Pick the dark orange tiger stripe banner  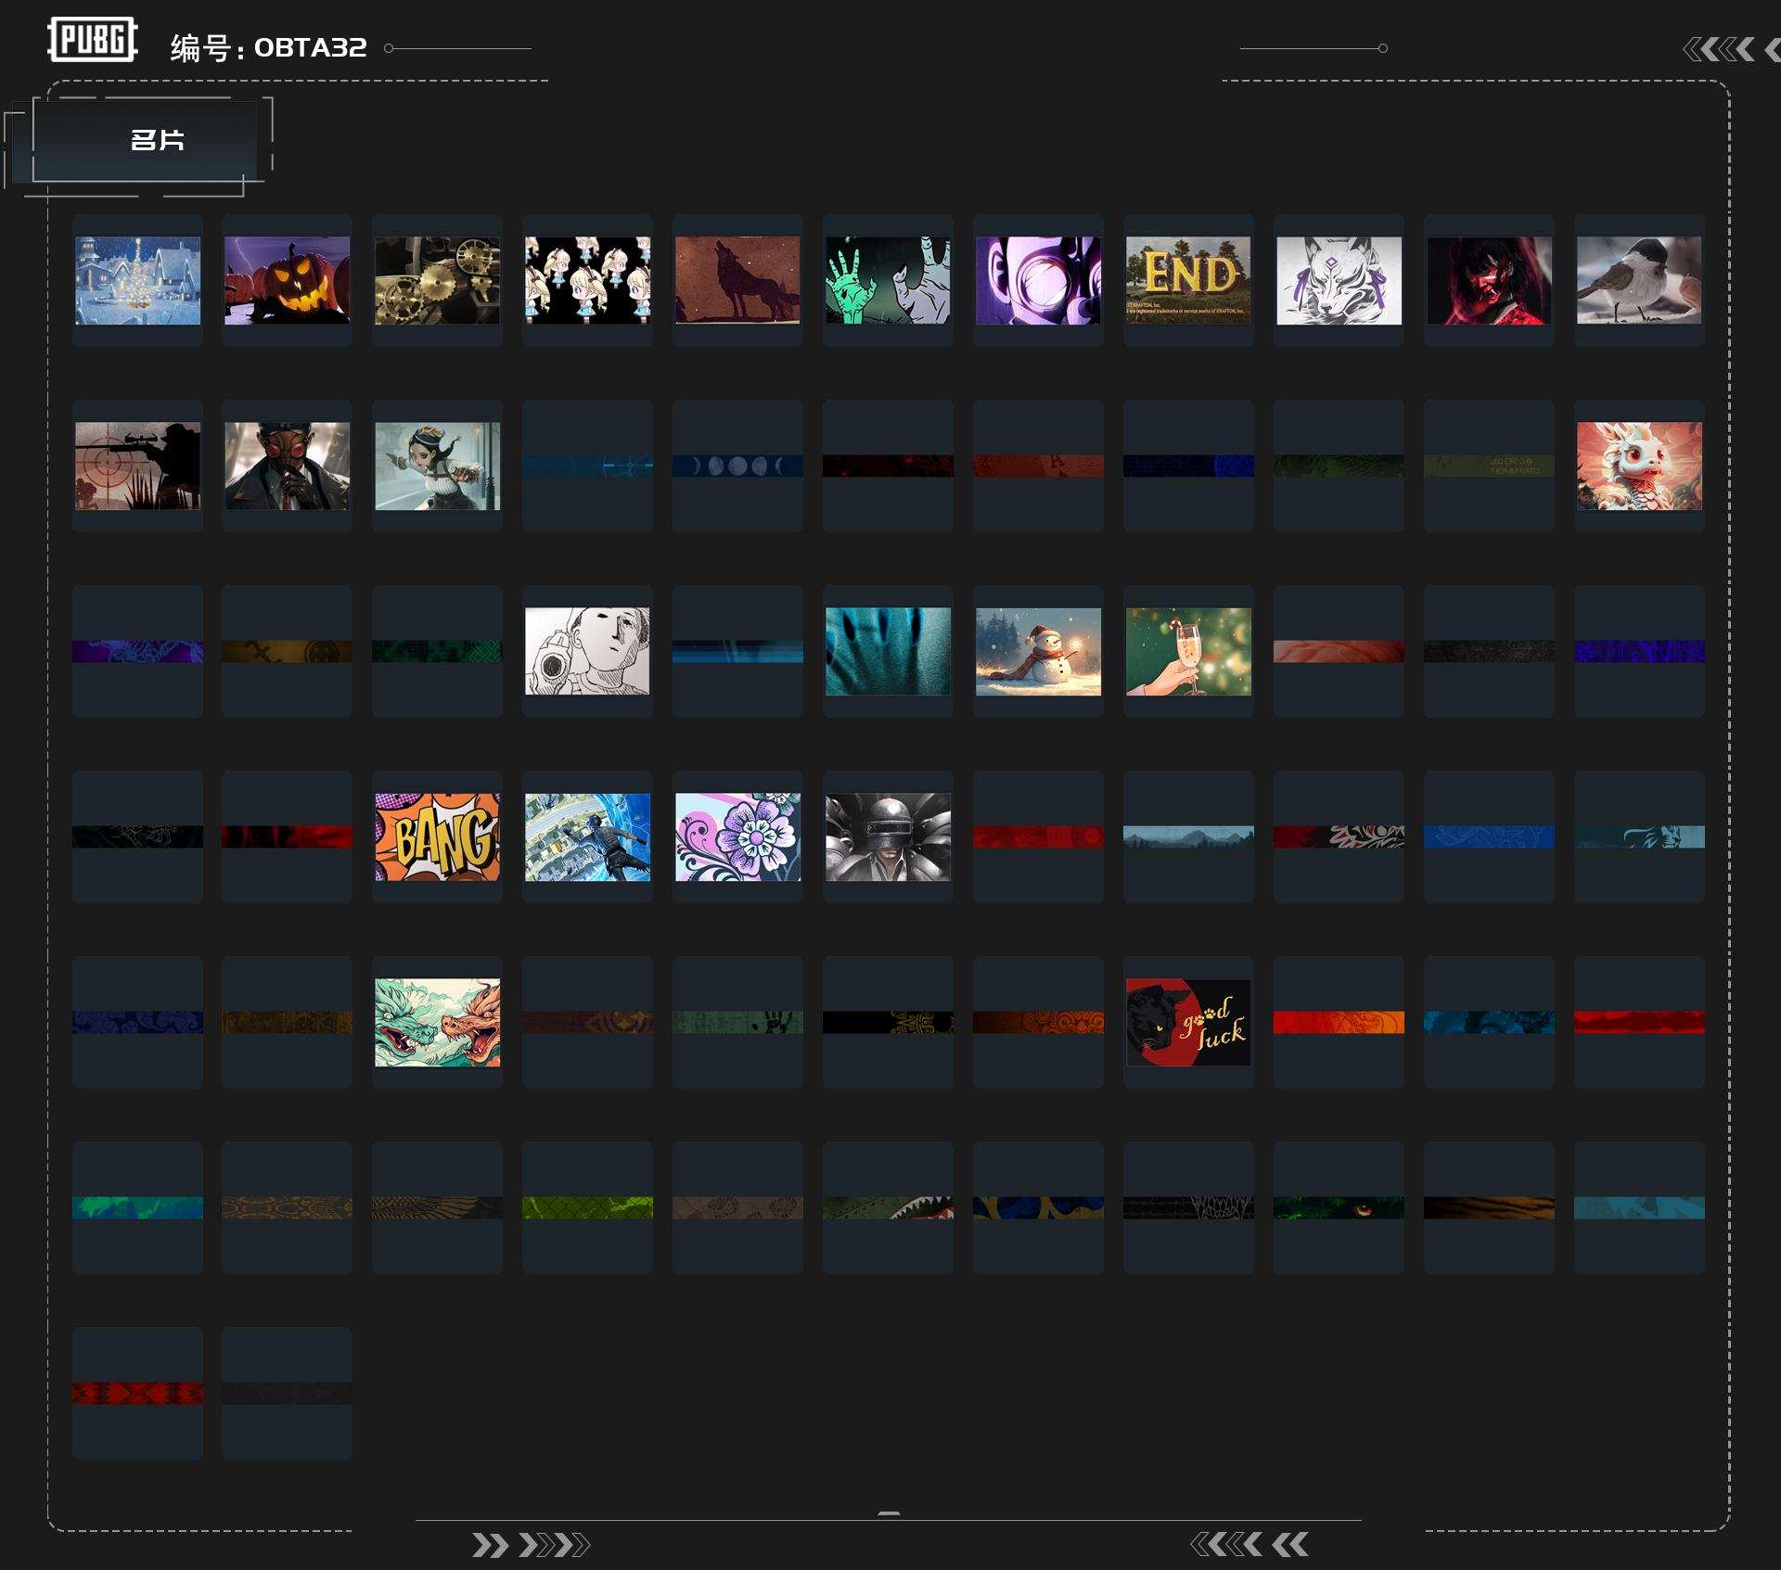coord(1490,1207)
